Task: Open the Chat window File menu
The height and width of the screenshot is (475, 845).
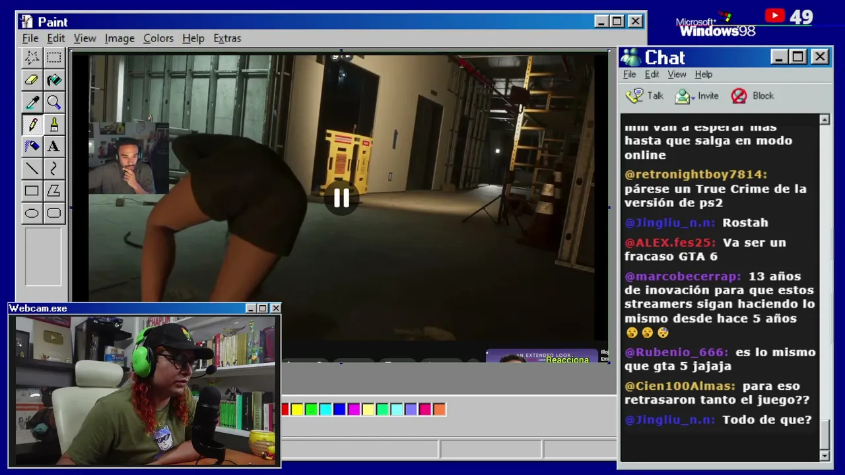Action: pyautogui.click(x=630, y=75)
